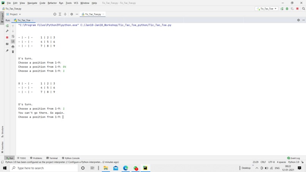306x172 pixels.
Task: Open the Run menu
Action: point(61,3)
